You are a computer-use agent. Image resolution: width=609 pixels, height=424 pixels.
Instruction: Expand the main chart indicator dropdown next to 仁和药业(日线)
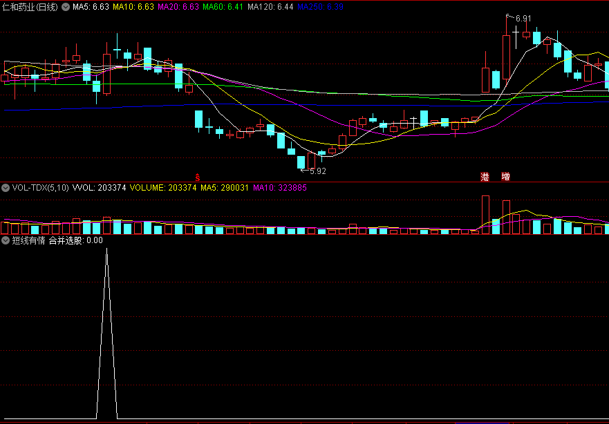66,7
